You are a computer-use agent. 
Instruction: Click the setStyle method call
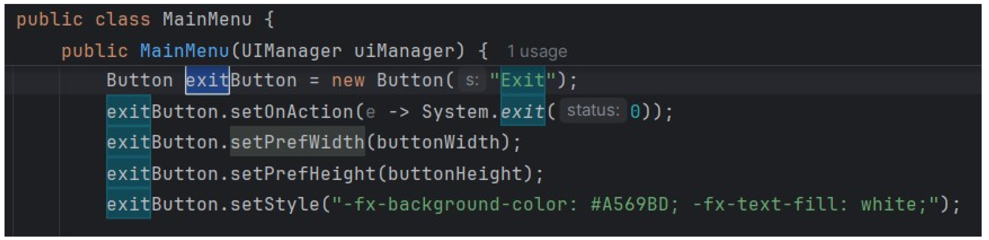coord(274,204)
